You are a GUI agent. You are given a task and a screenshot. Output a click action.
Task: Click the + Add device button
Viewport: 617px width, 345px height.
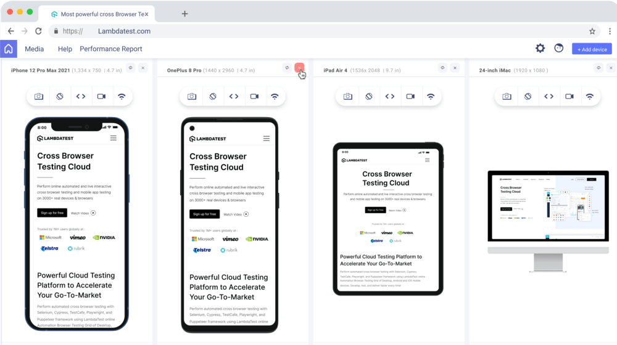tap(592, 49)
